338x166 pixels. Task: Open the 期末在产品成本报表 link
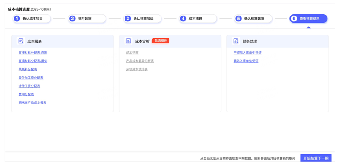[33, 102]
